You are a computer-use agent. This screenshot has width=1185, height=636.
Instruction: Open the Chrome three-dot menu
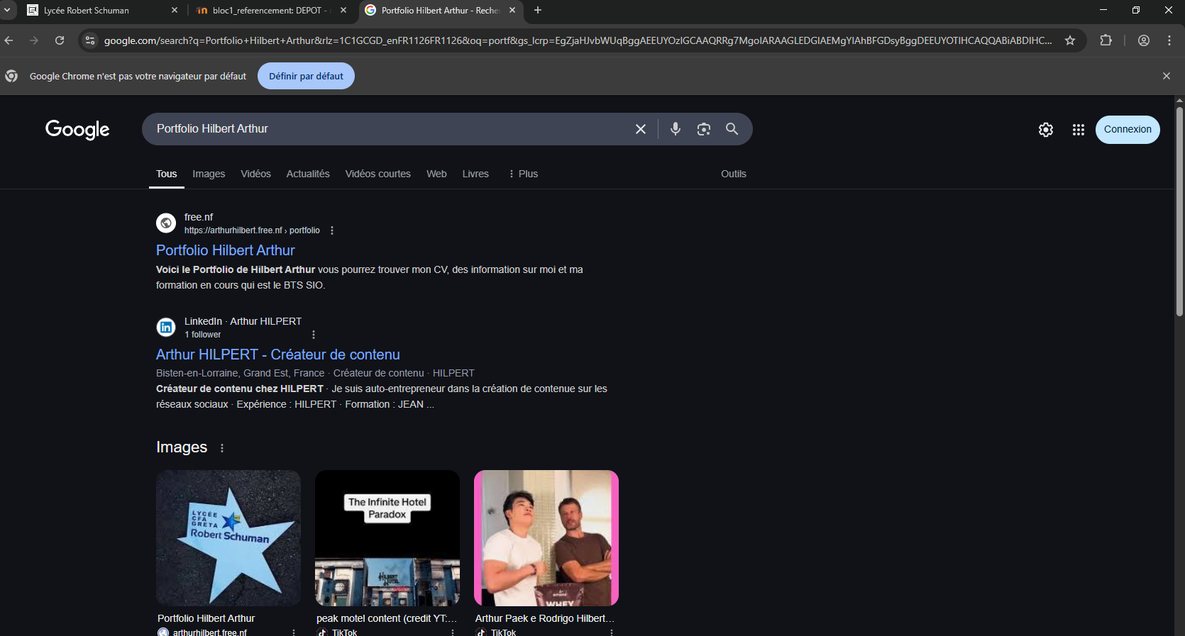pos(1169,40)
